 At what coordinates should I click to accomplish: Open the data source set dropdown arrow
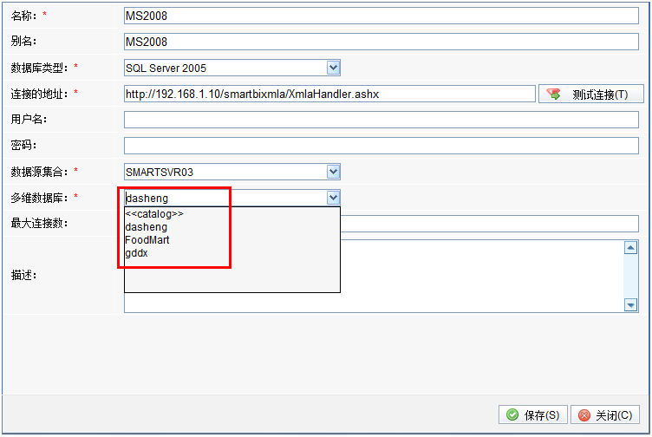pyautogui.click(x=333, y=172)
